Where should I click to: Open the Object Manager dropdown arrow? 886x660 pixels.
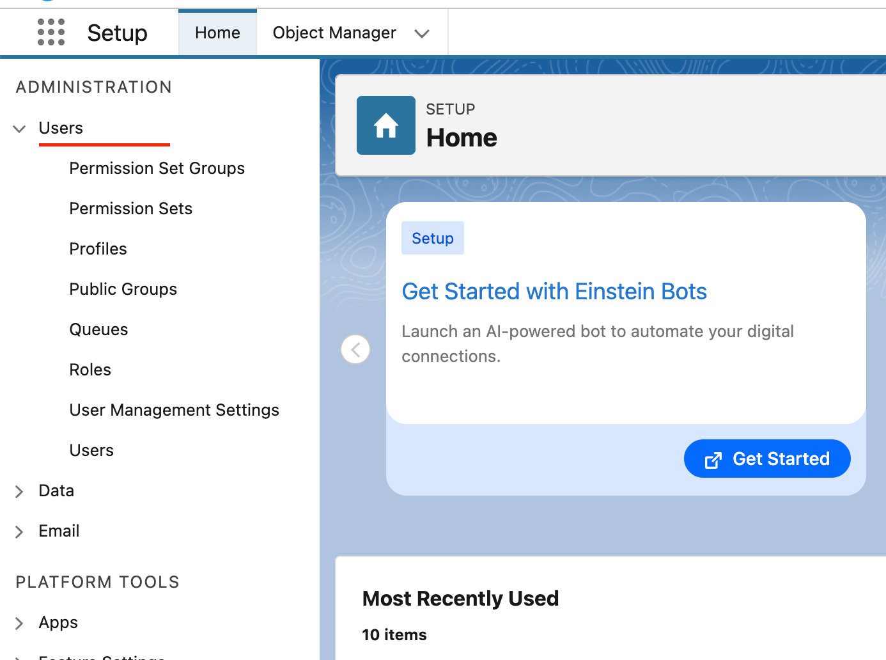coord(421,33)
